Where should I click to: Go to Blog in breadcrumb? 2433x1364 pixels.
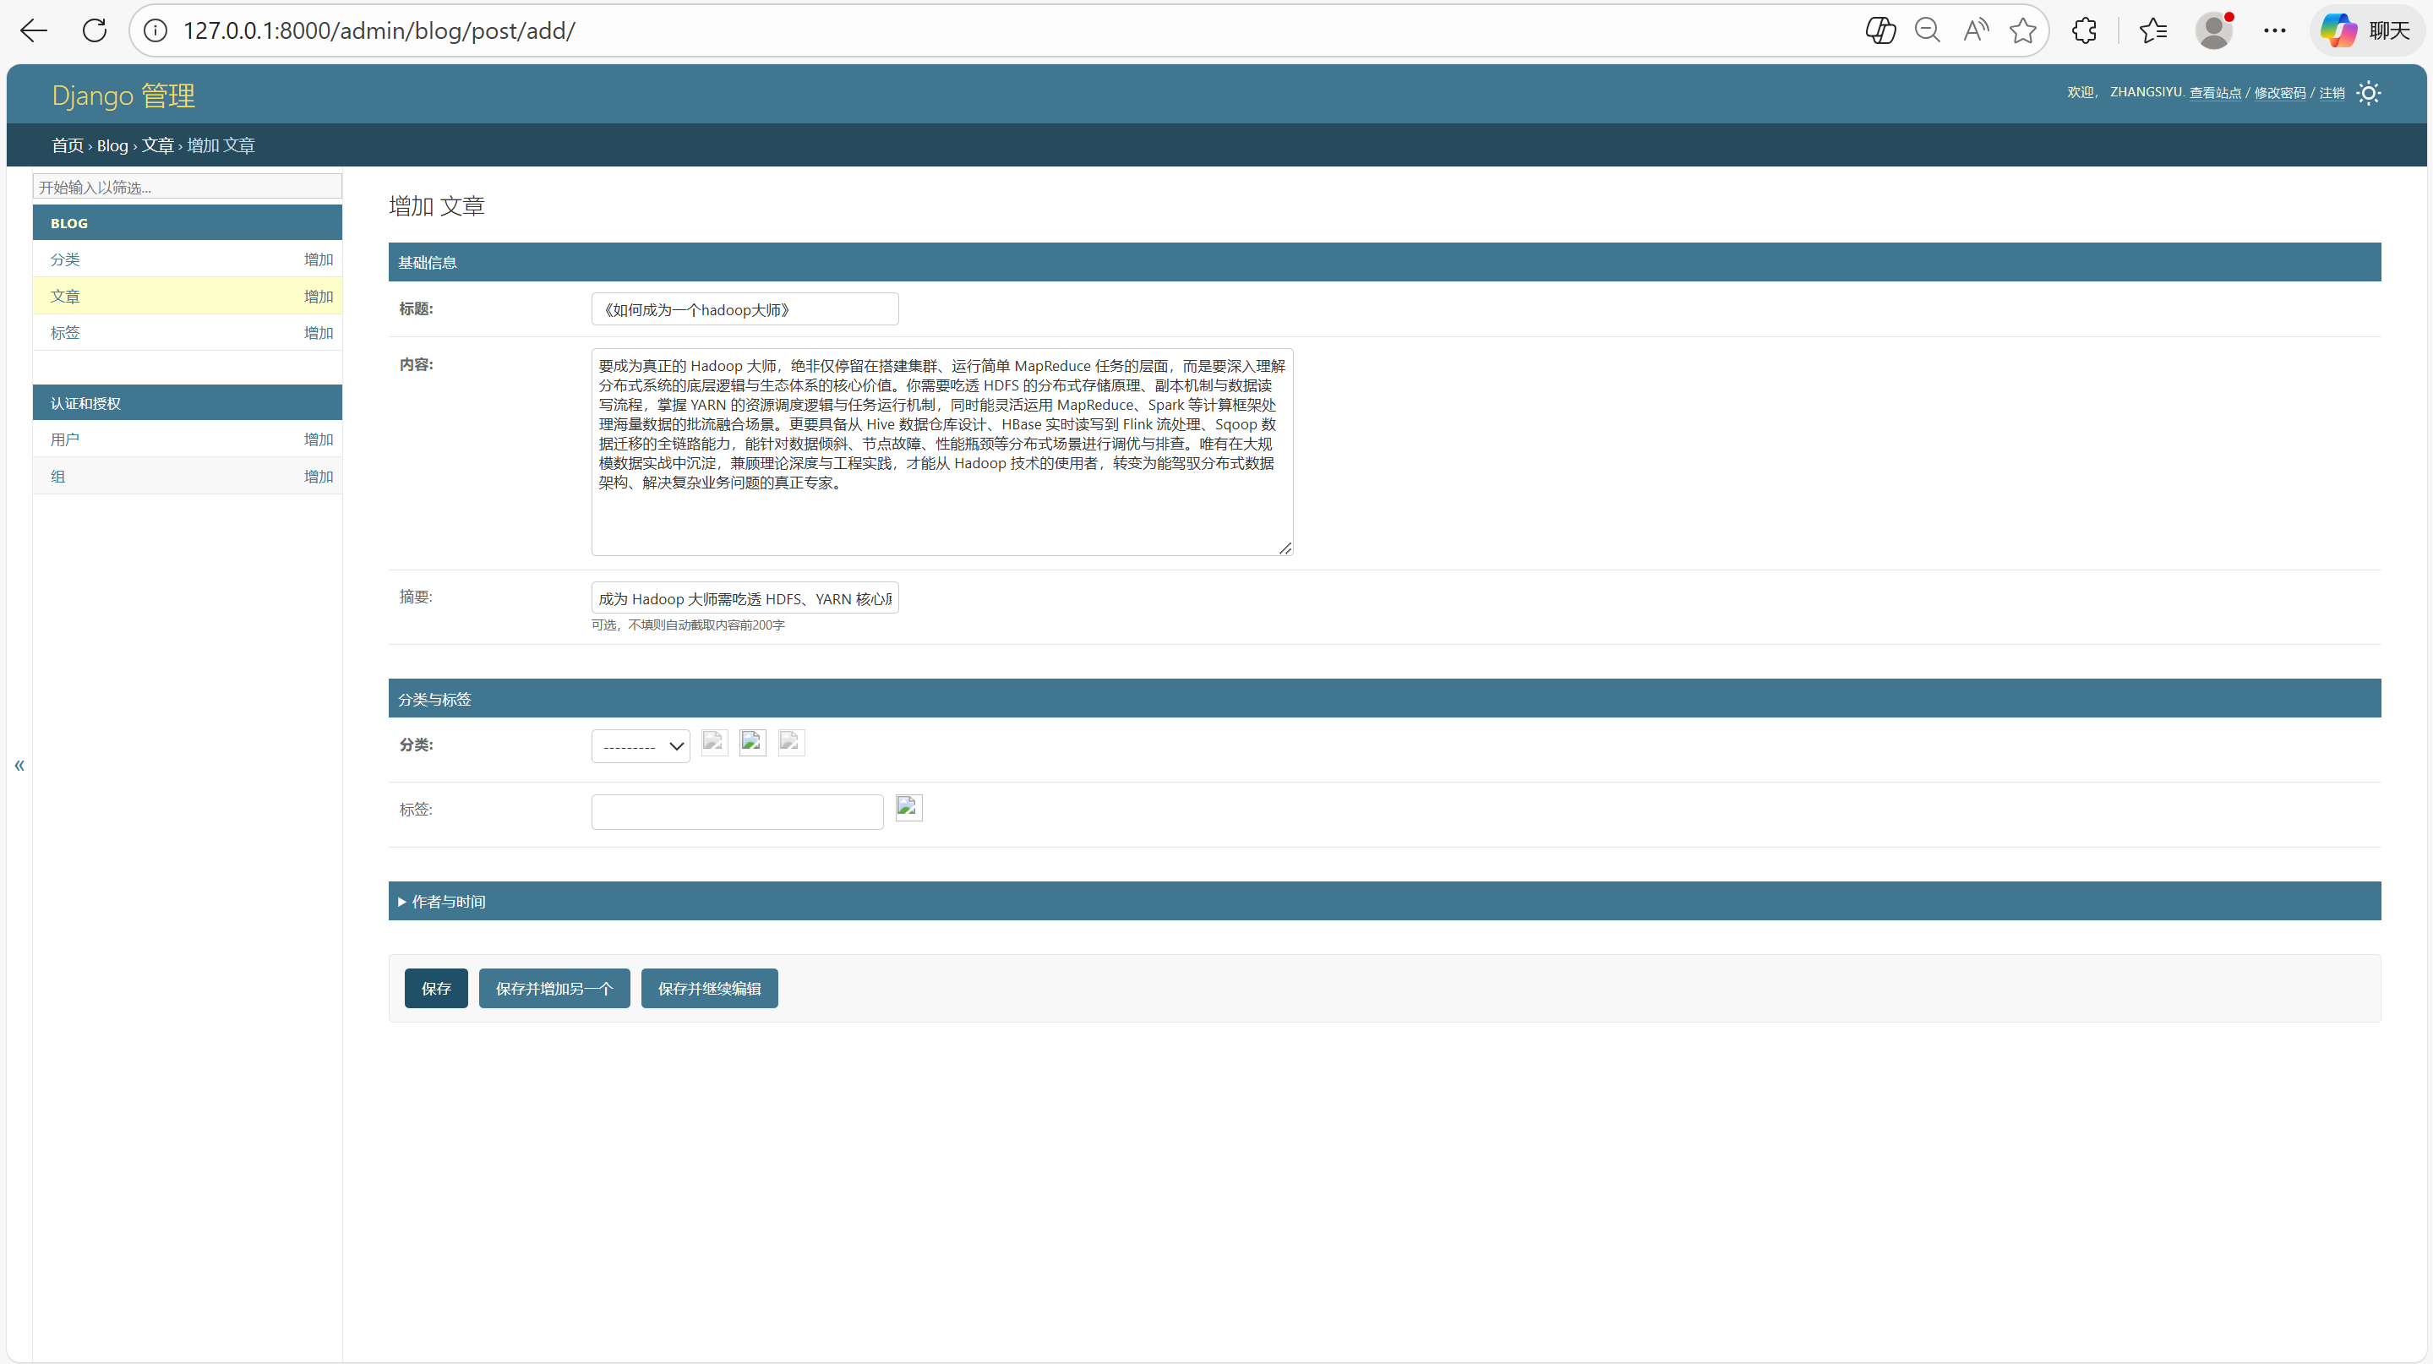pos(112,145)
